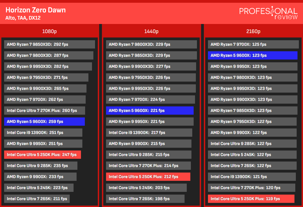Screen dimensions: 303x207
Task: Click Core Ultra 7 270K Plus 120 fps
Action: (251, 187)
